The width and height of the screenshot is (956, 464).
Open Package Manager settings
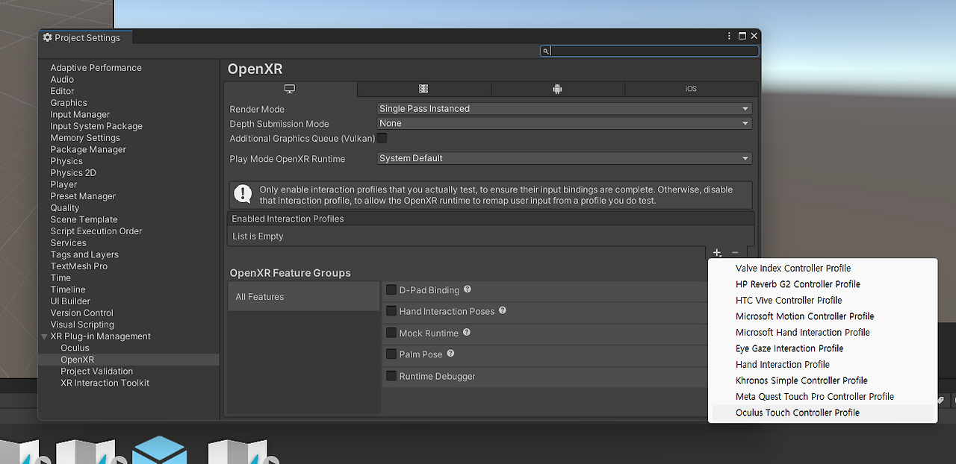click(88, 150)
